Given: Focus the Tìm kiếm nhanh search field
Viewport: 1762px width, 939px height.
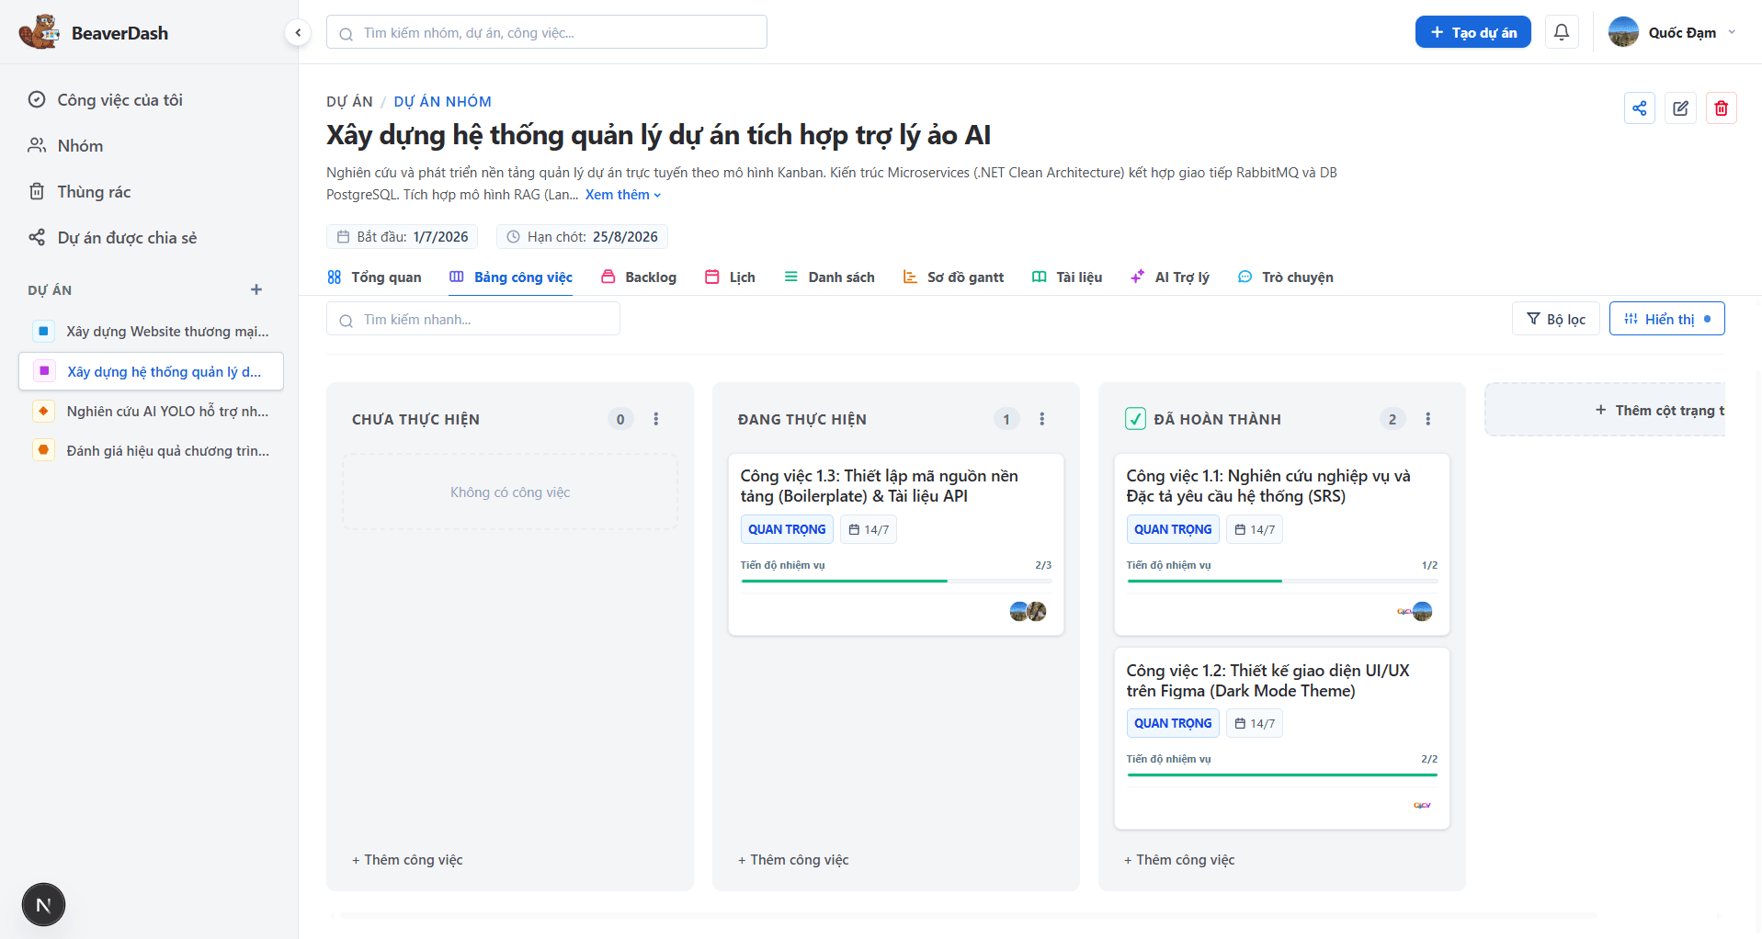Looking at the screenshot, I should [473, 319].
